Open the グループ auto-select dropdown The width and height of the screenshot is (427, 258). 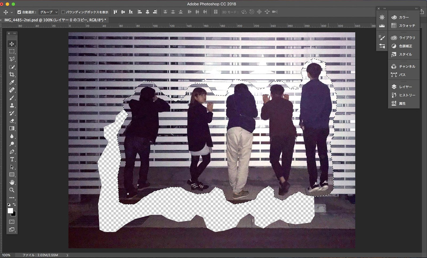[x=49, y=12]
